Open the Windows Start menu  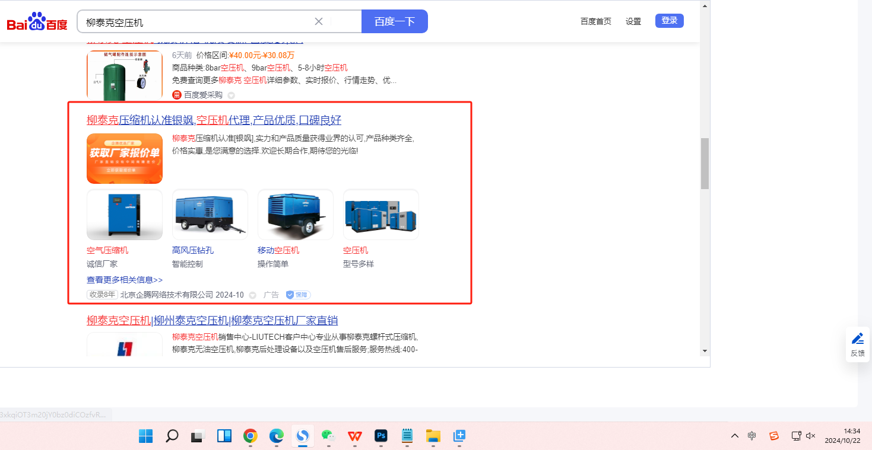[x=146, y=436]
